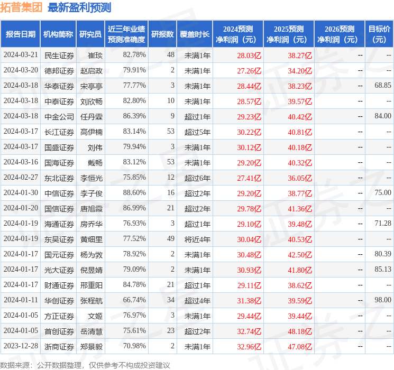Click 2025 profit forecast 48.18亿
The width and height of the screenshot is (394, 370).
(x=300, y=331)
